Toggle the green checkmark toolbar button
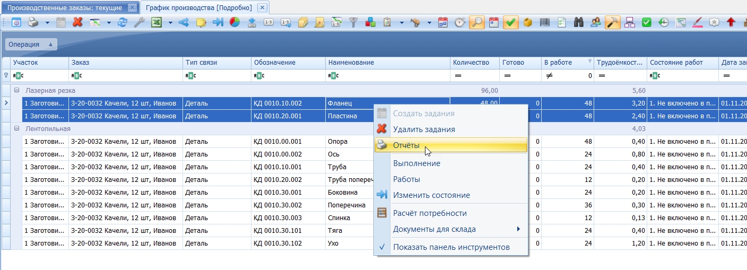This screenshot has height=270, width=747. coord(510,22)
